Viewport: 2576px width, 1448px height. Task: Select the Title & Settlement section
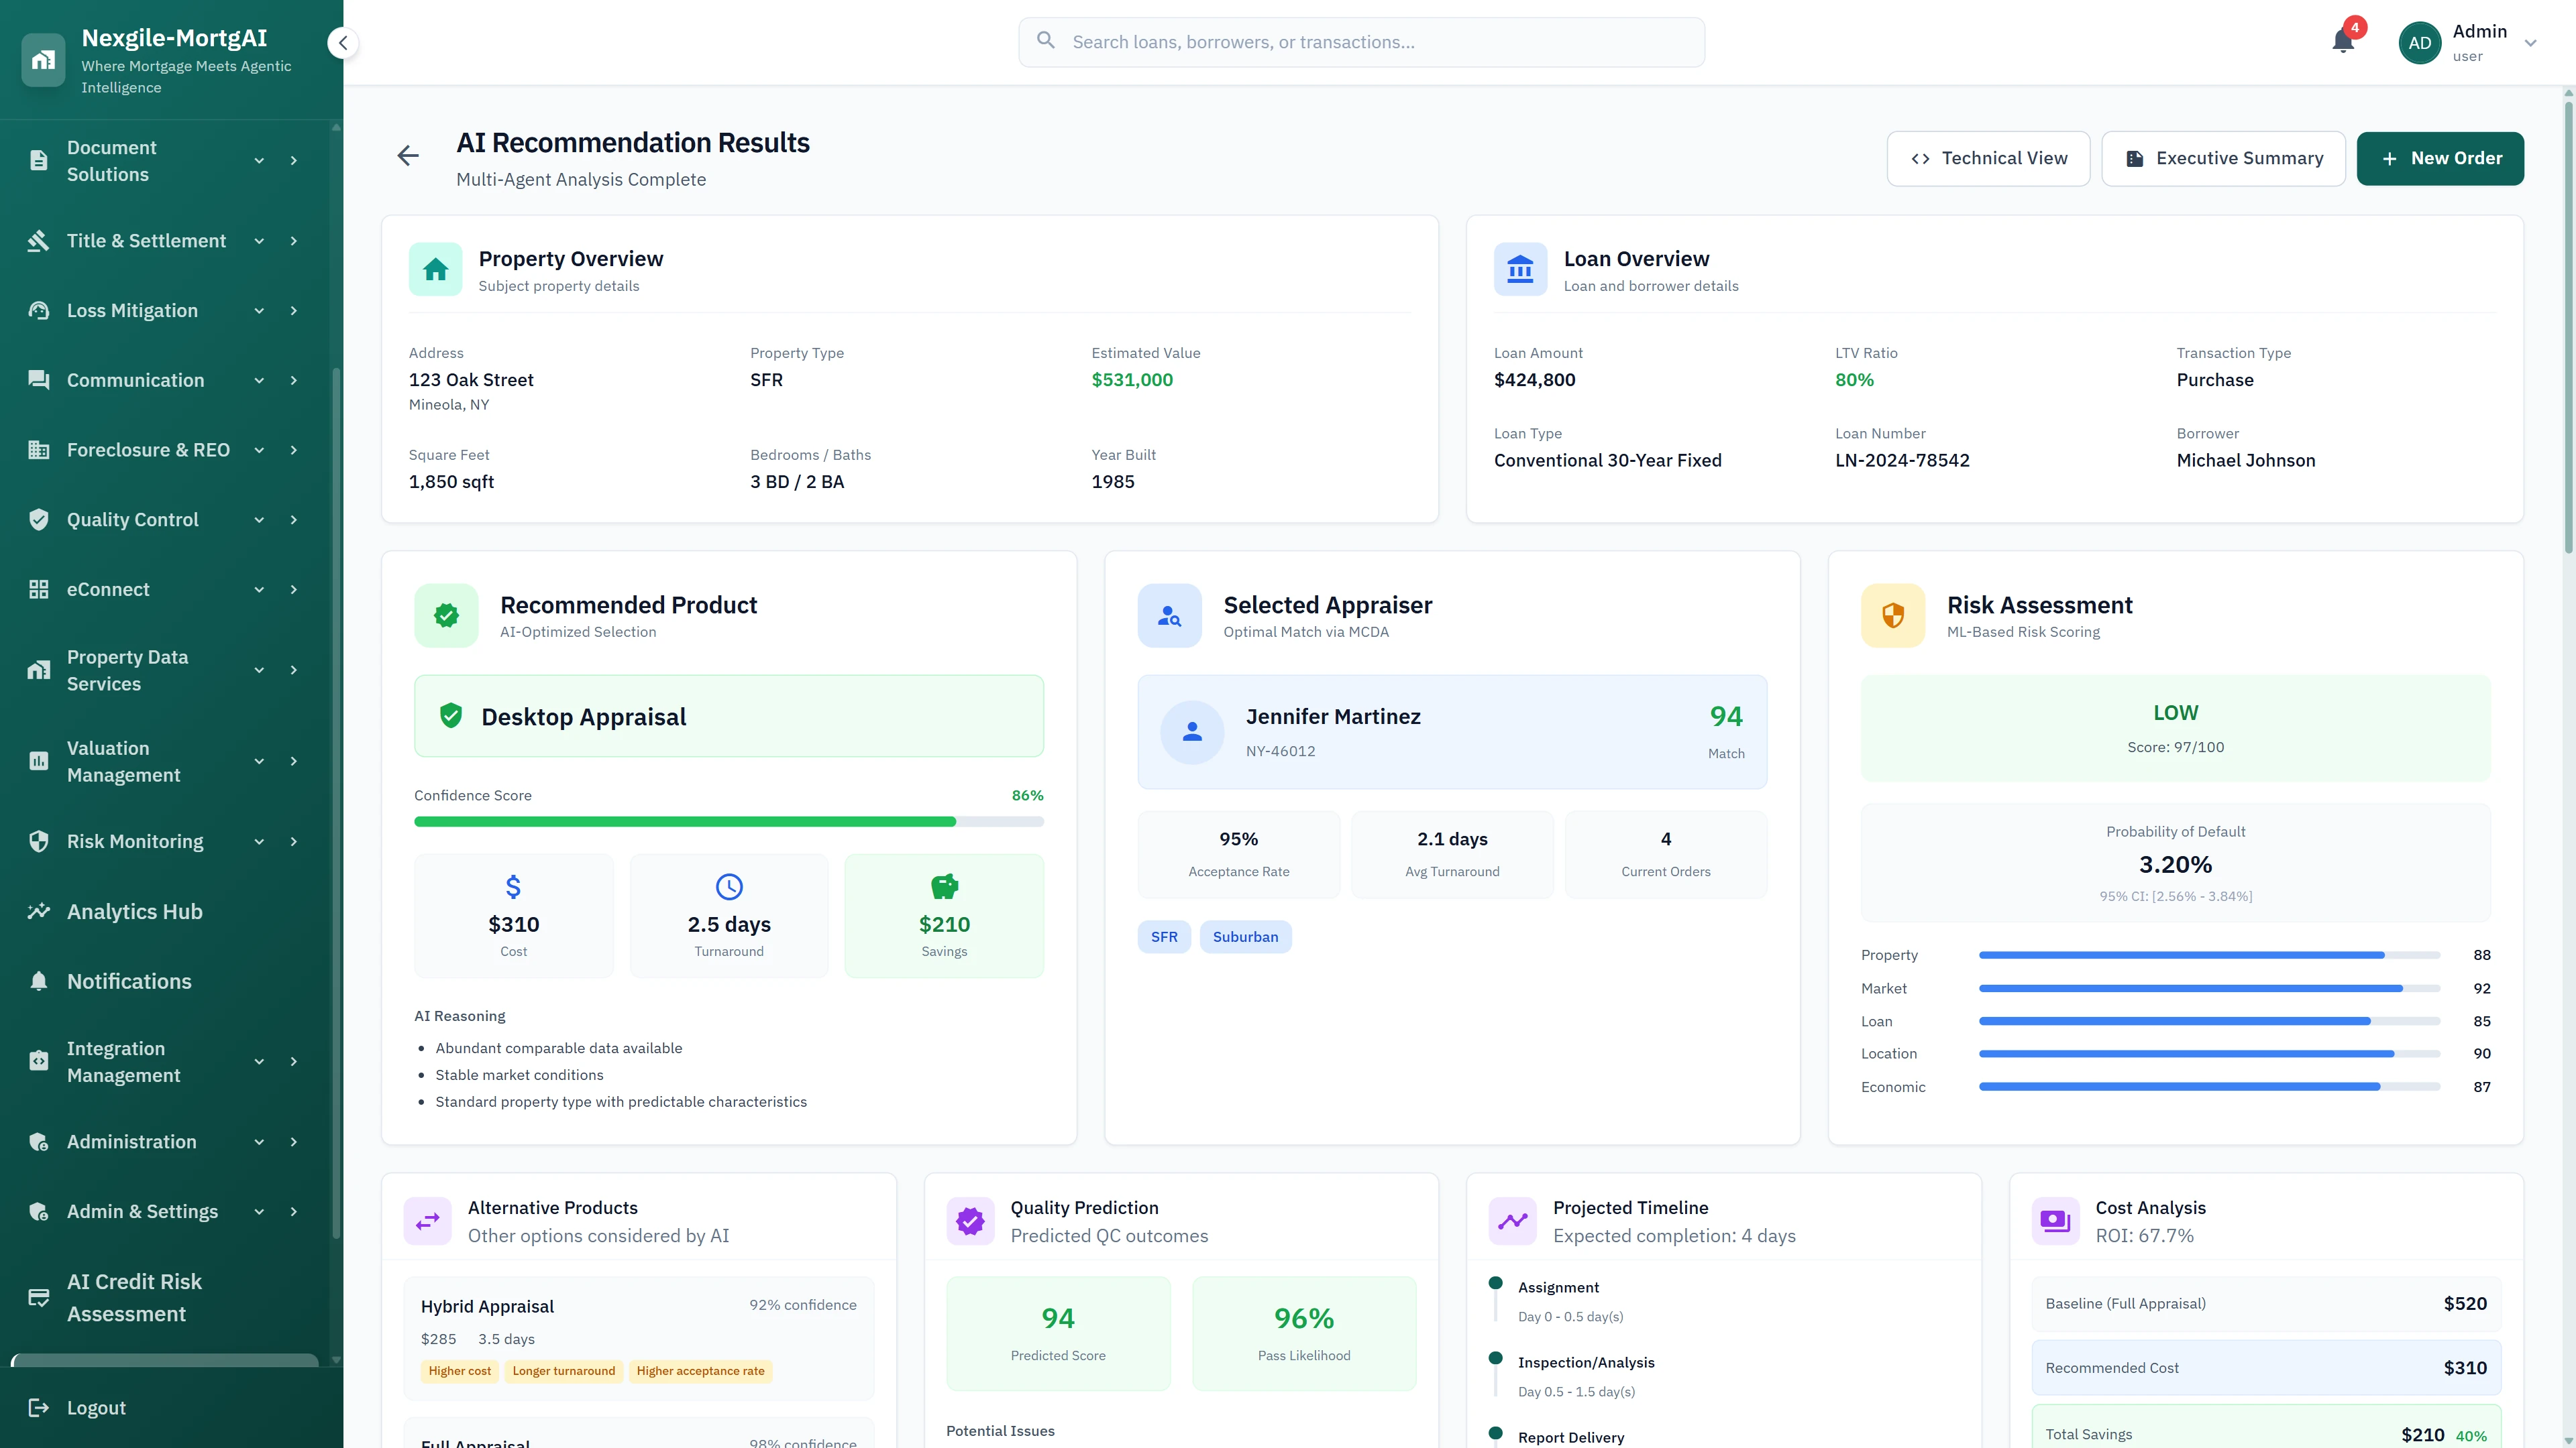(146, 241)
